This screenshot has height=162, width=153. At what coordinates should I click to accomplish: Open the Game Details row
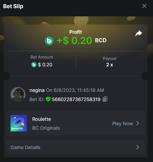pyautogui.click(x=76, y=147)
